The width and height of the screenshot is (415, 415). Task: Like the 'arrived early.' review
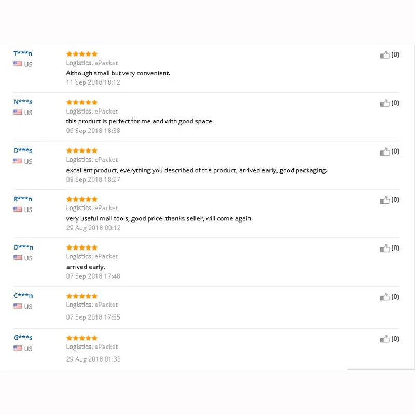pos(385,248)
